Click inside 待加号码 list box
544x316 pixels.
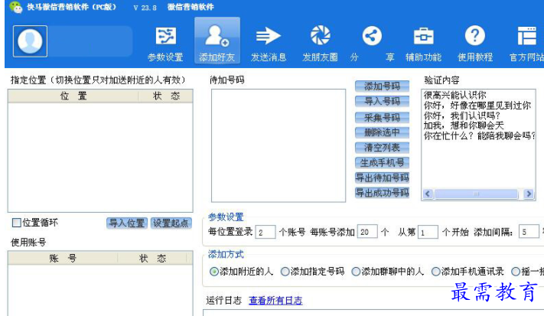pos(279,145)
